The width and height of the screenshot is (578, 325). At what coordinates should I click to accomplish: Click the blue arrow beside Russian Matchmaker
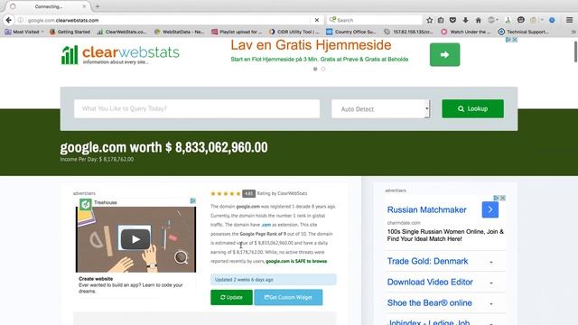(x=489, y=209)
